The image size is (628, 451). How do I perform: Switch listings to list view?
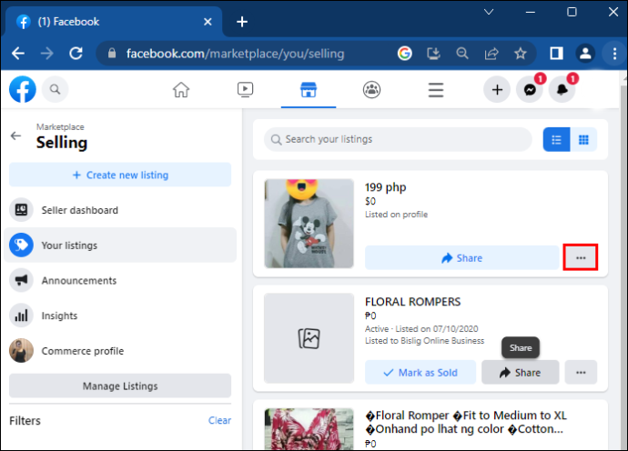pos(556,140)
